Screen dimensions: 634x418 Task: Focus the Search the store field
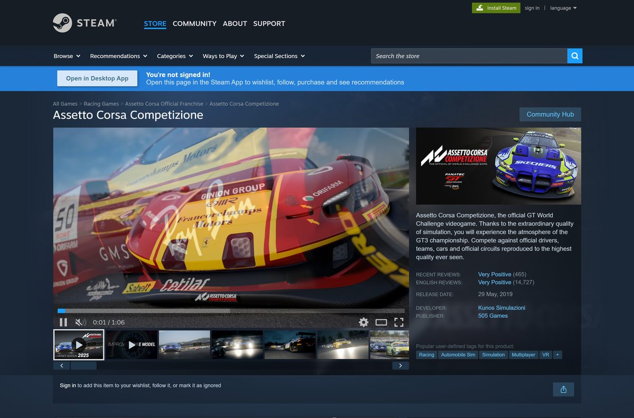point(469,56)
